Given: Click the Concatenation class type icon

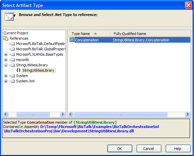Looking at the screenshot, I should coord(72,40).
